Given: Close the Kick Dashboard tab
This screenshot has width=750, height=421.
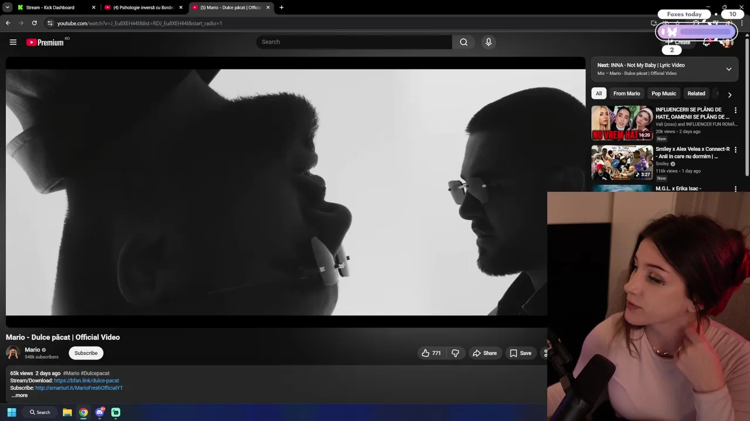Looking at the screenshot, I should pyautogui.click(x=93, y=8).
